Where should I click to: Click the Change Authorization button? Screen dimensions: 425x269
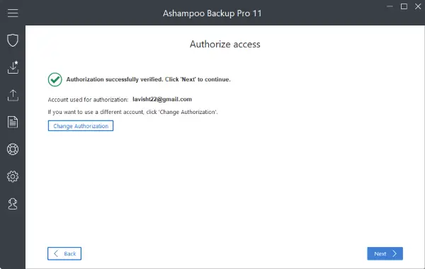pos(81,126)
